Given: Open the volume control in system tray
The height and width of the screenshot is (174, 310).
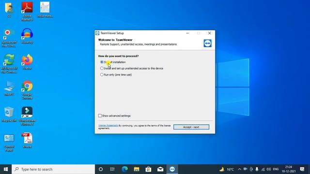Looking at the screenshot, I should (x=268, y=169).
